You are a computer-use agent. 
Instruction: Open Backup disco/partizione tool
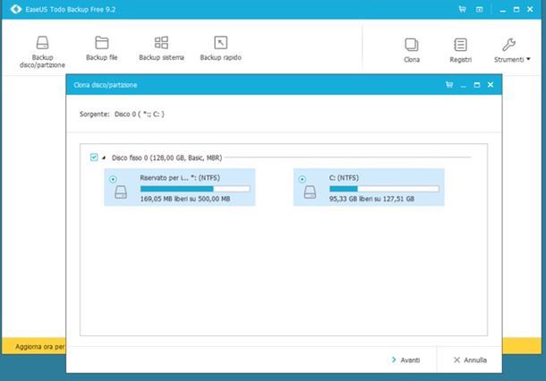point(42,52)
